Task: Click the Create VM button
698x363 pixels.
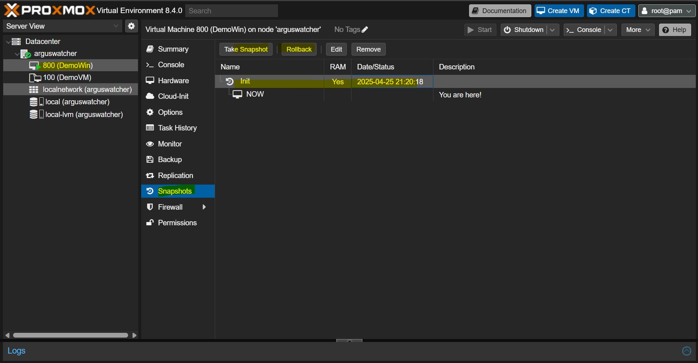Action: point(559,11)
